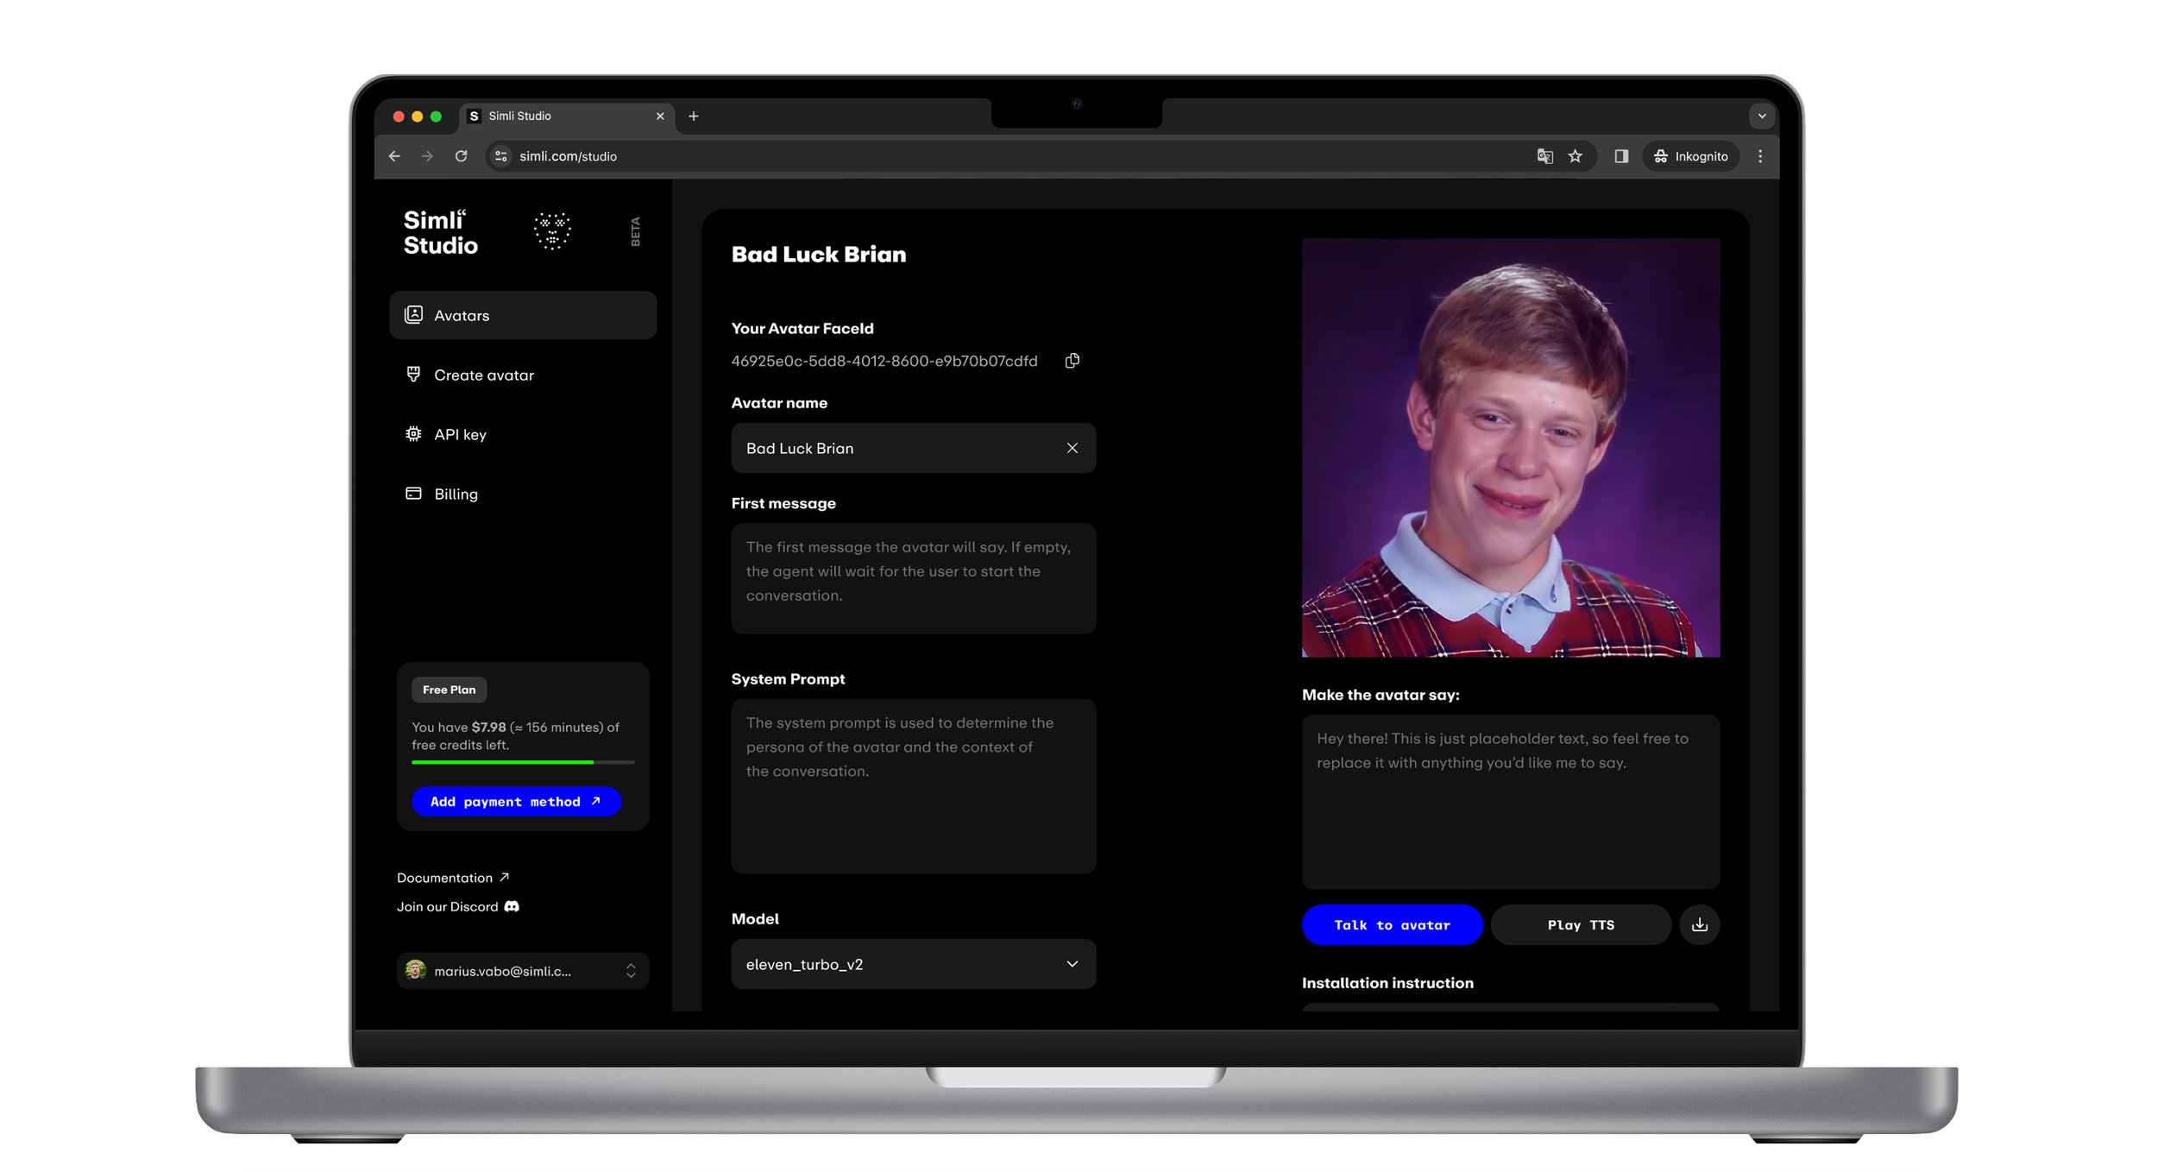Click the browser forward arrow

pos(427,156)
